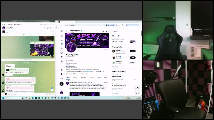
Task: Click the X search field
Action: (124, 31)
